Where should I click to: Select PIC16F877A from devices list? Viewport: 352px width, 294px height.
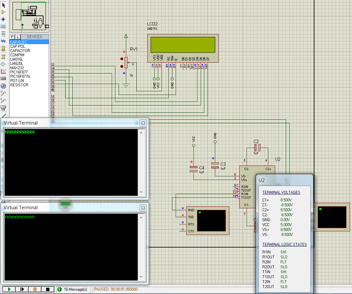pyautogui.click(x=20, y=76)
